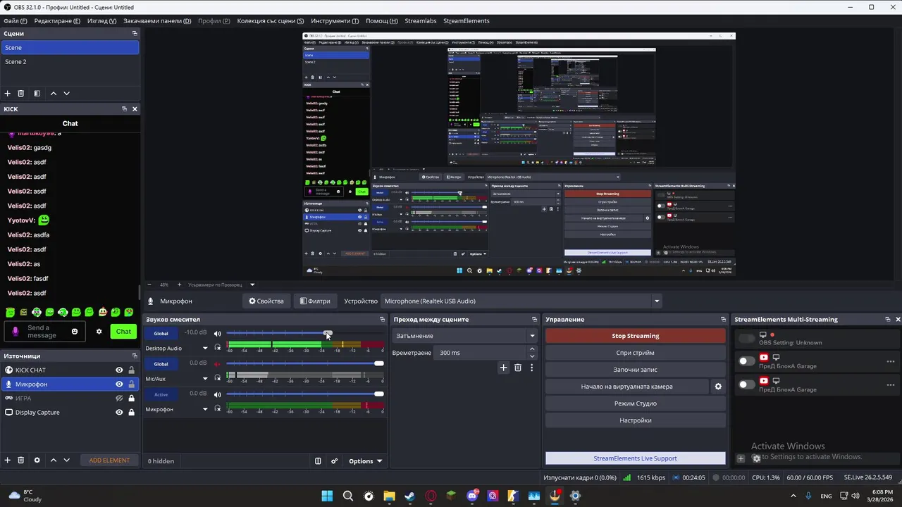The height and width of the screenshot is (507, 902).
Task: Toggle monitoring headphones for Mic/Aux
Action: [218, 378]
